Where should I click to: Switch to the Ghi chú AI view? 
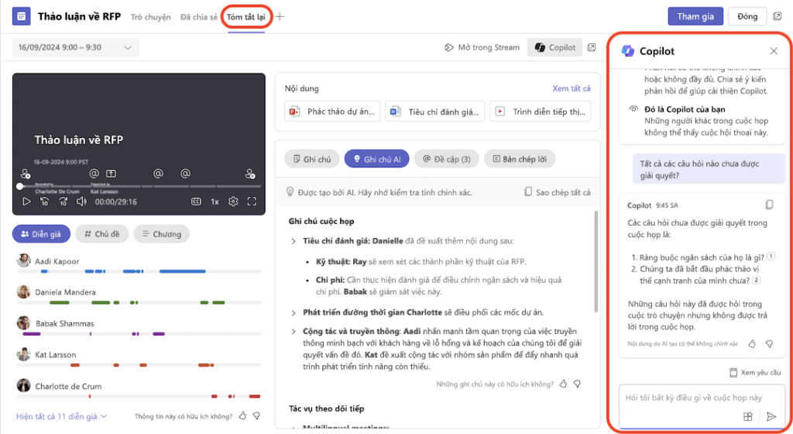pyautogui.click(x=376, y=159)
